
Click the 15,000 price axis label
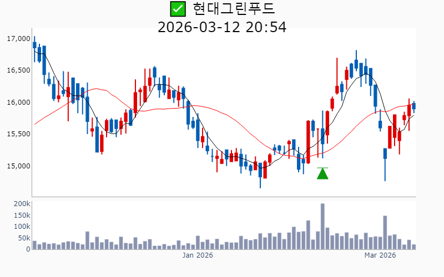18,166
